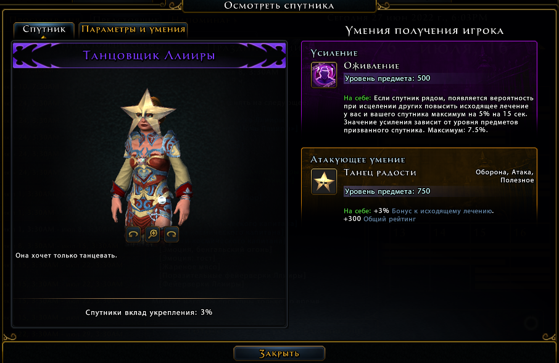The width and height of the screenshot is (559, 363).
Task: Close the window with Закрыть button
Action: tap(279, 353)
